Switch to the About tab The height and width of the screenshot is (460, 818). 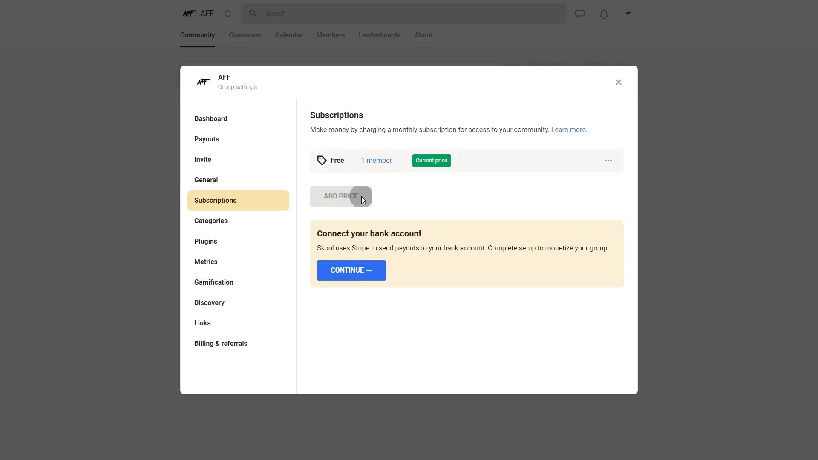coord(423,35)
